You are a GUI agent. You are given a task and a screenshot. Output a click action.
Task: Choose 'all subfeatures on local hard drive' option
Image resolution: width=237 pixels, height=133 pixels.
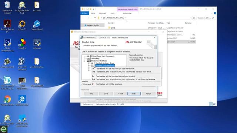(126, 72)
